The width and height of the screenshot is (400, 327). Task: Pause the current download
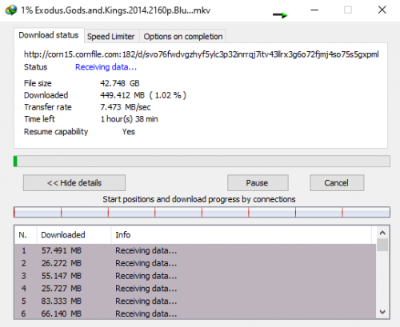click(258, 183)
